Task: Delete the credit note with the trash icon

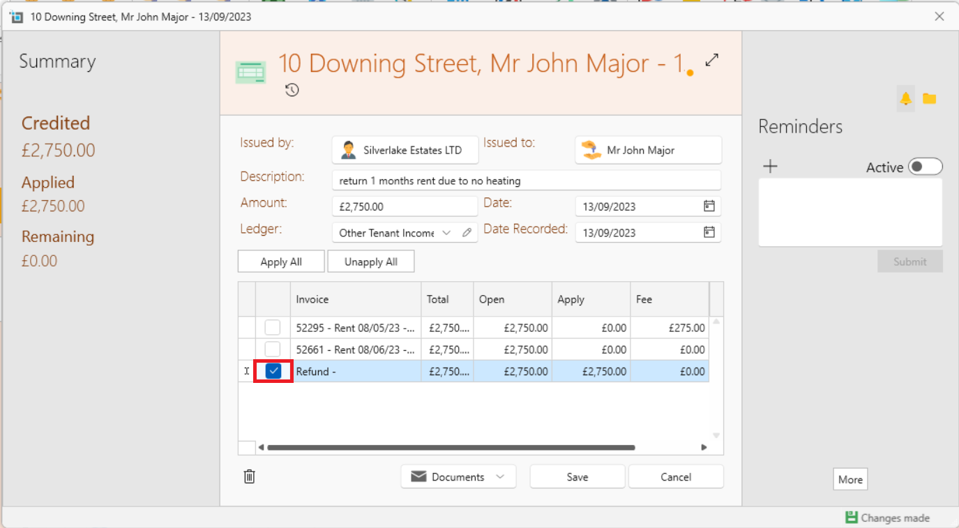Action: click(250, 476)
